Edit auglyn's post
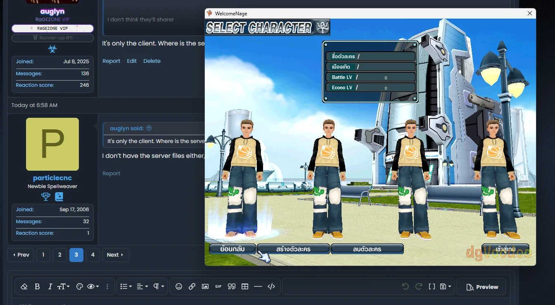Screen dimensions: 555x305 click(132, 61)
